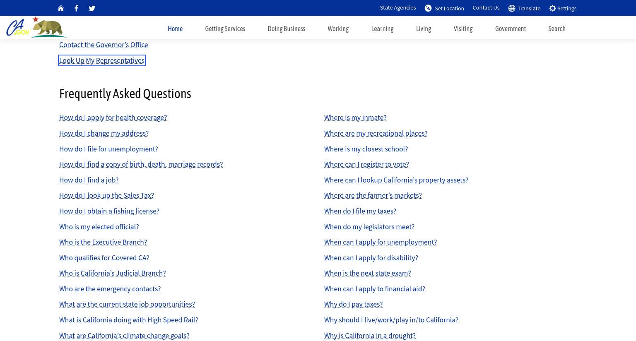
Task: Open the Facebook icon link
Action: point(76,8)
